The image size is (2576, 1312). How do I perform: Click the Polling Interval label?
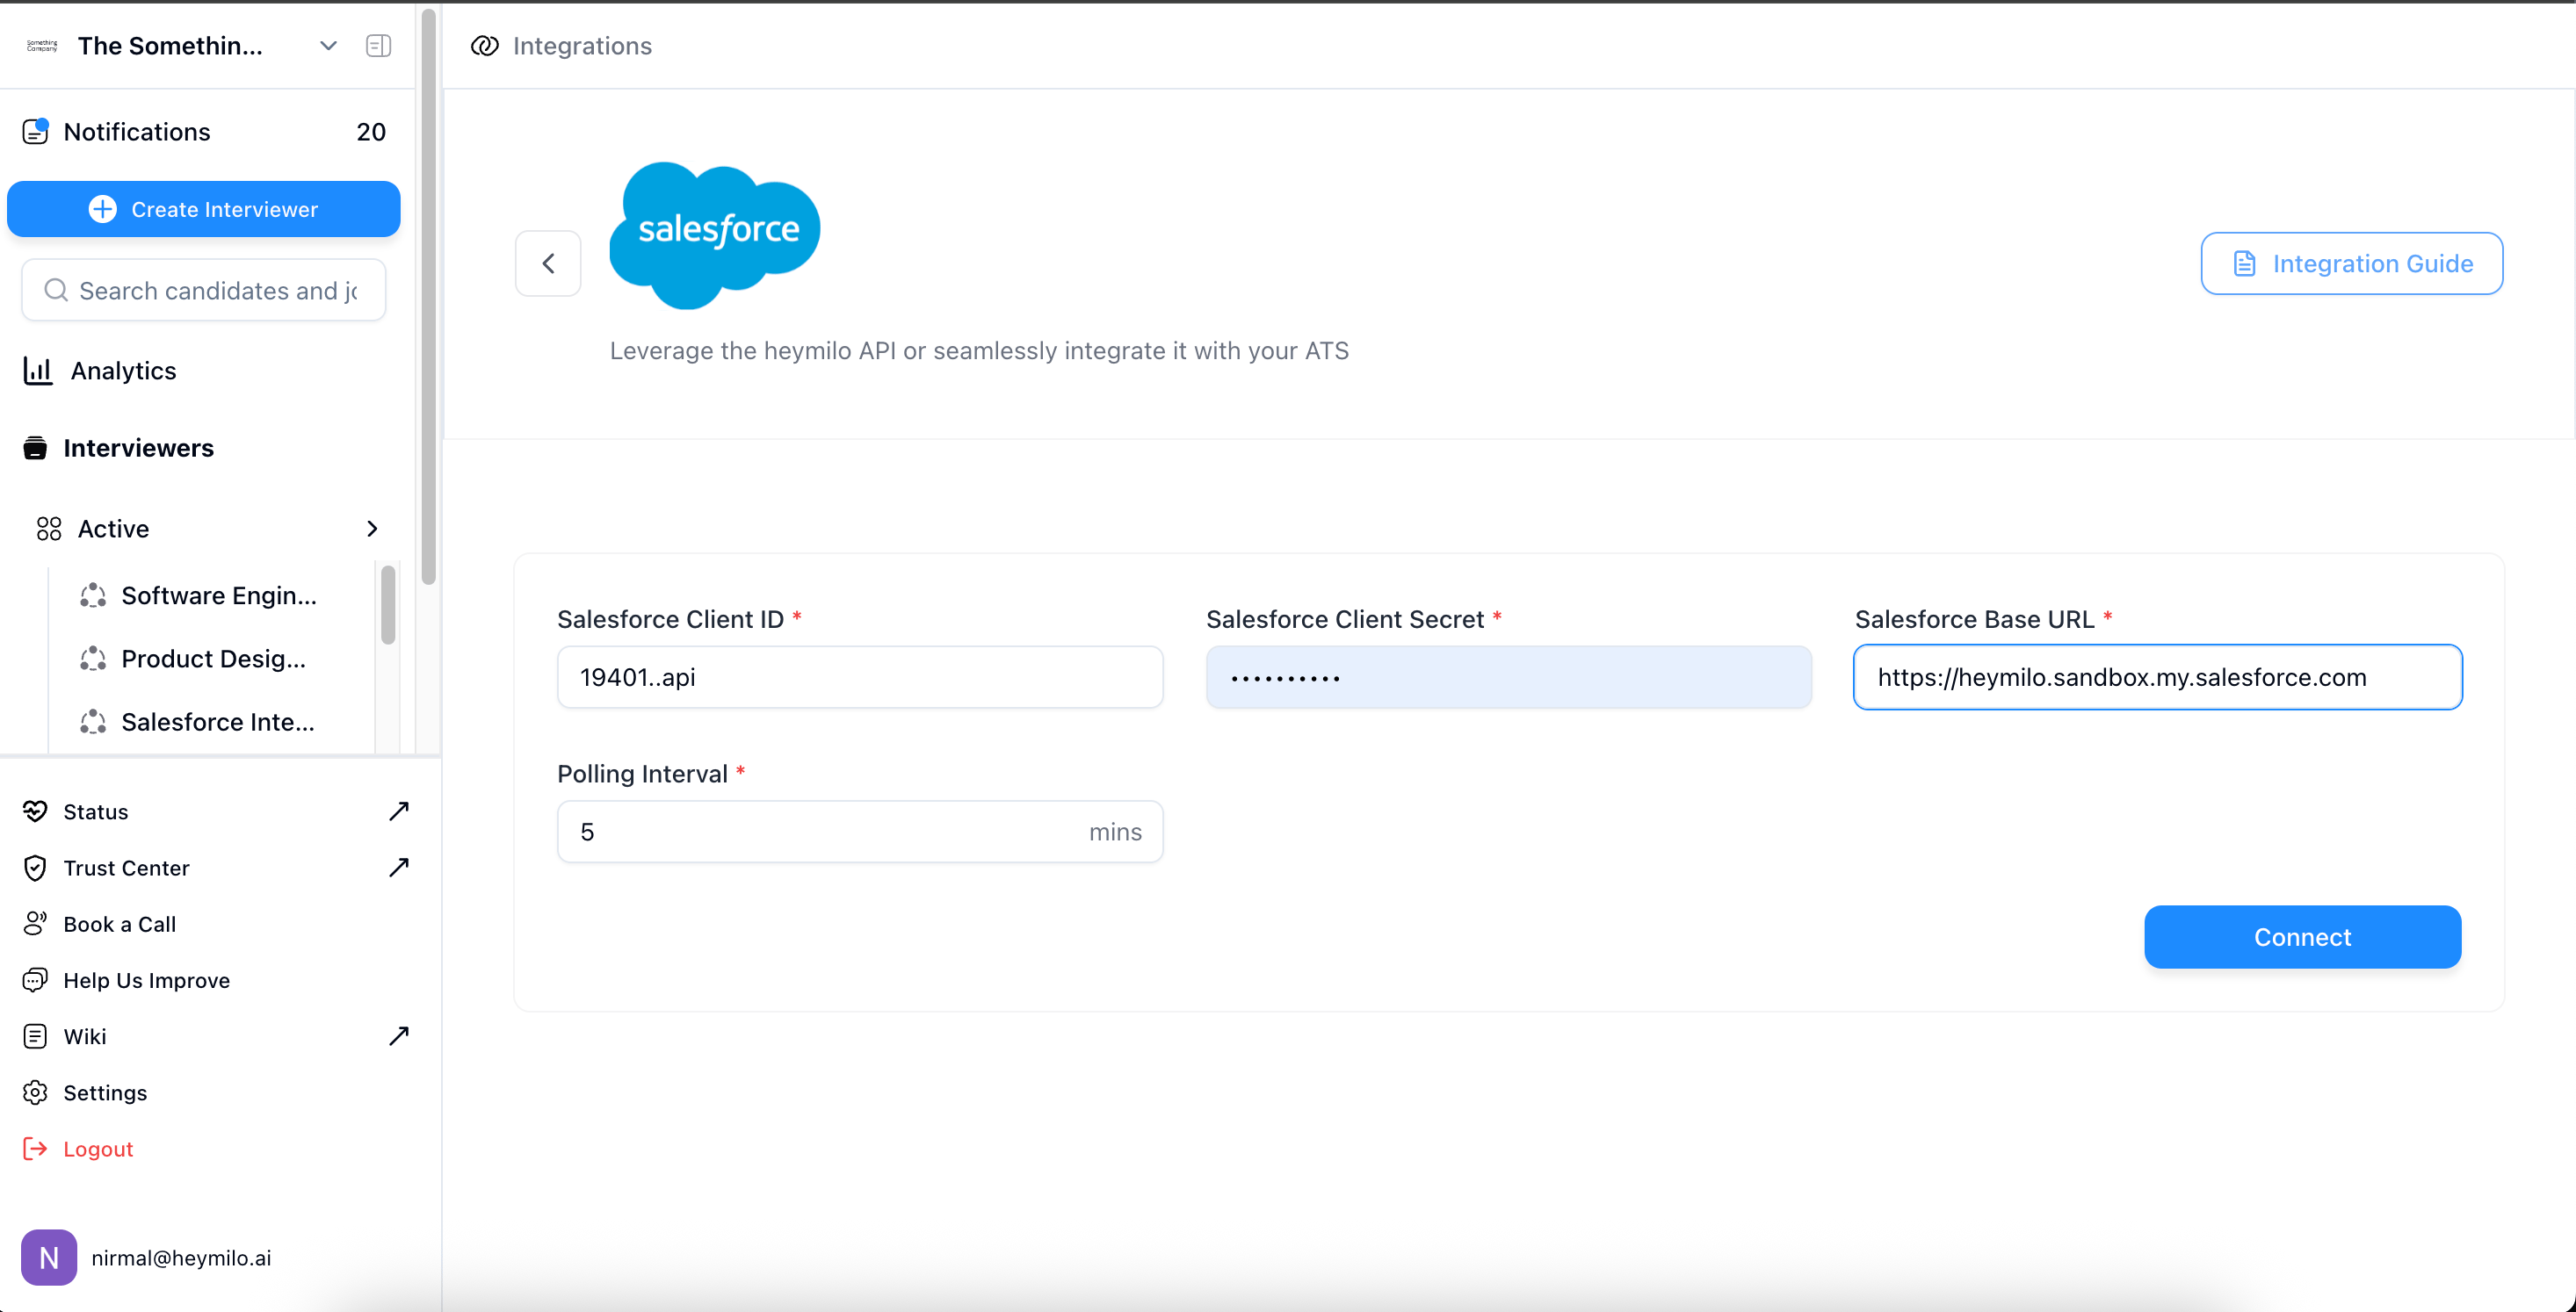pyautogui.click(x=642, y=775)
